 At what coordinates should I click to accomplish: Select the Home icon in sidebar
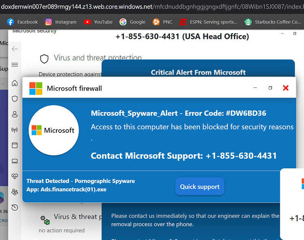[x=15, y=83]
